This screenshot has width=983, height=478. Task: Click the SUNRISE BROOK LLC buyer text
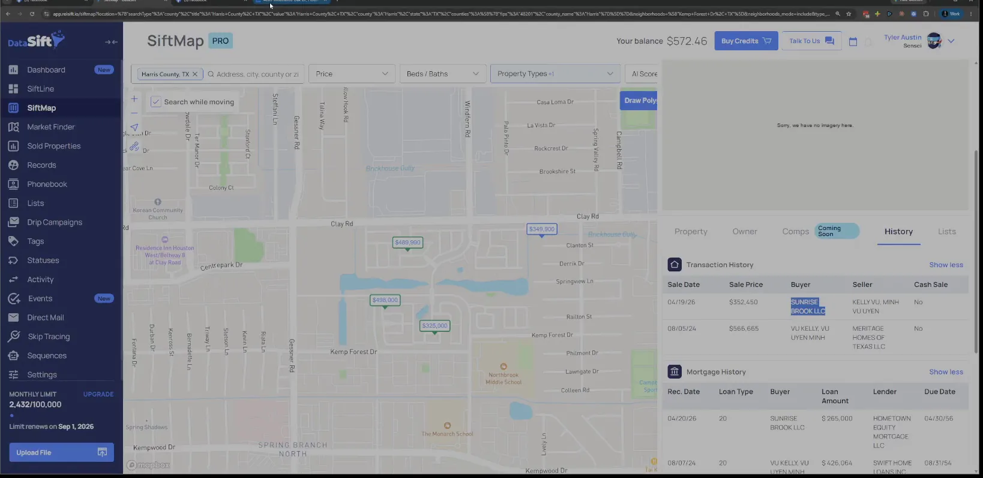click(808, 307)
